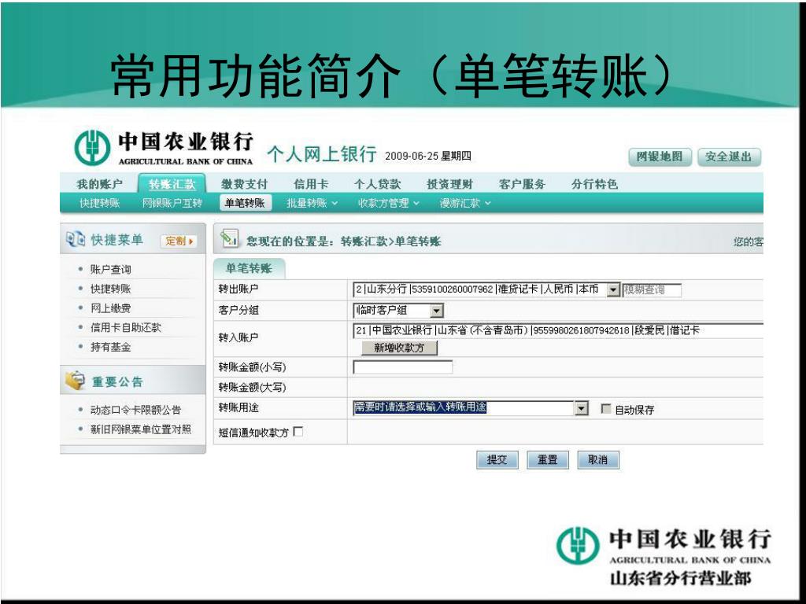Viewport: 806px width, 604px height.
Task: Select the 转账汇款 tab
Action: [x=172, y=184]
